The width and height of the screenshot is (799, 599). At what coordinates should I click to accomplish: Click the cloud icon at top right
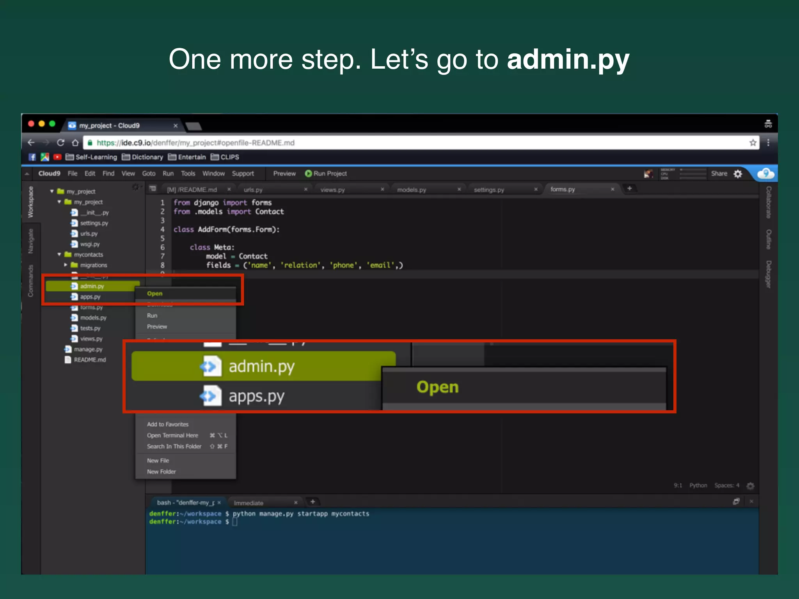click(765, 174)
